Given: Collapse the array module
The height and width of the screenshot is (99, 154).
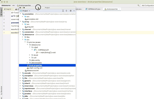Looking at the screenshot, I should (x=21, y=22).
